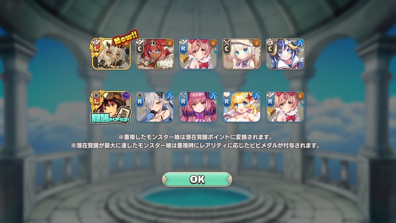View the white-haired girl with beige hat card
The width and height of the screenshot is (396, 223).
pyautogui.click(x=242, y=54)
